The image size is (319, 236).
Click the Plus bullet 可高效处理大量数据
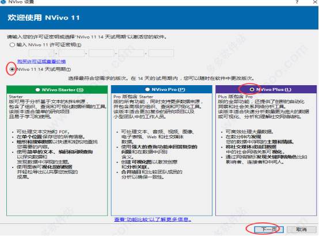pos(249,132)
